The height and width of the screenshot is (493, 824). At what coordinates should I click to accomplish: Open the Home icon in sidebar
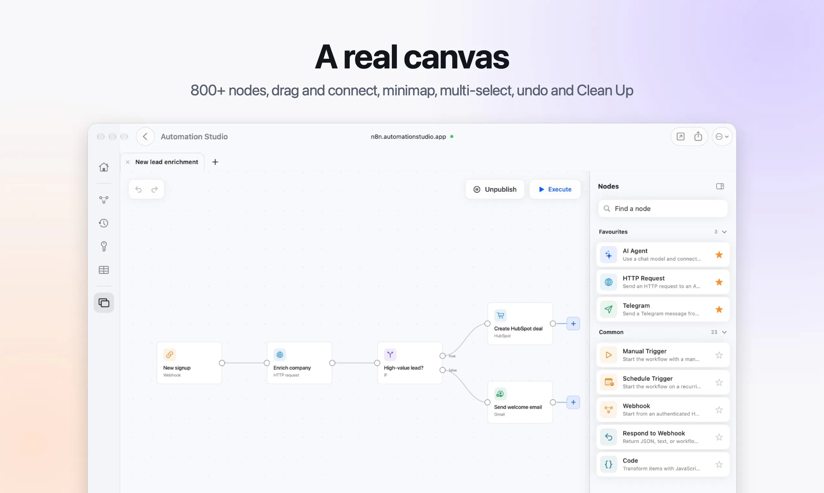(x=104, y=167)
